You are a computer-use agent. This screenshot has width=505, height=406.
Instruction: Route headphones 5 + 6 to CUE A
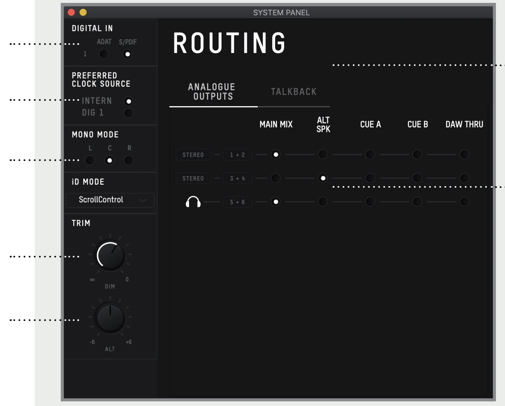pos(370,202)
